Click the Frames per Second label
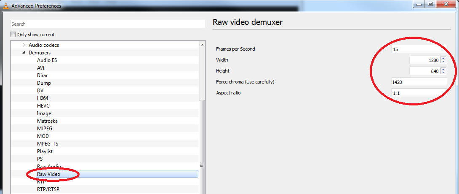 pos(235,49)
